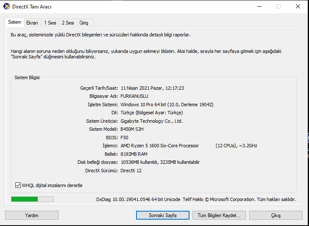Click the Bu araç, sisteminizde yüklü intro sentence

(101, 35)
